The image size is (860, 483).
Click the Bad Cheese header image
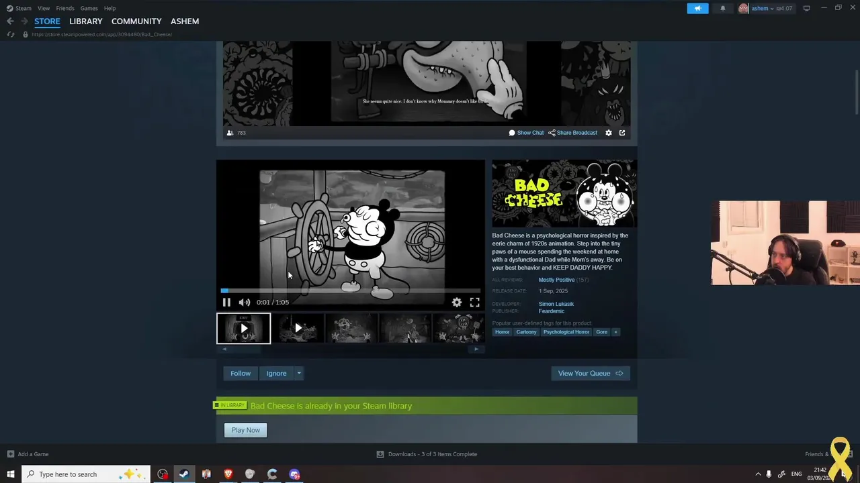click(x=564, y=193)
